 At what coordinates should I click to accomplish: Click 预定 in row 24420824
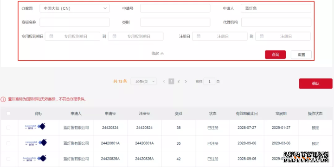(x=315, y=128)
